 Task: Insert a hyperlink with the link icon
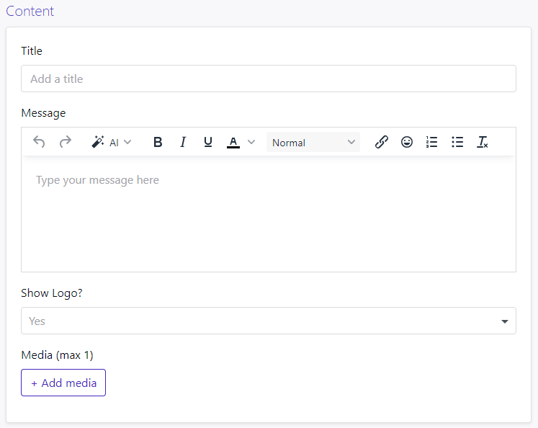(381, 142)
